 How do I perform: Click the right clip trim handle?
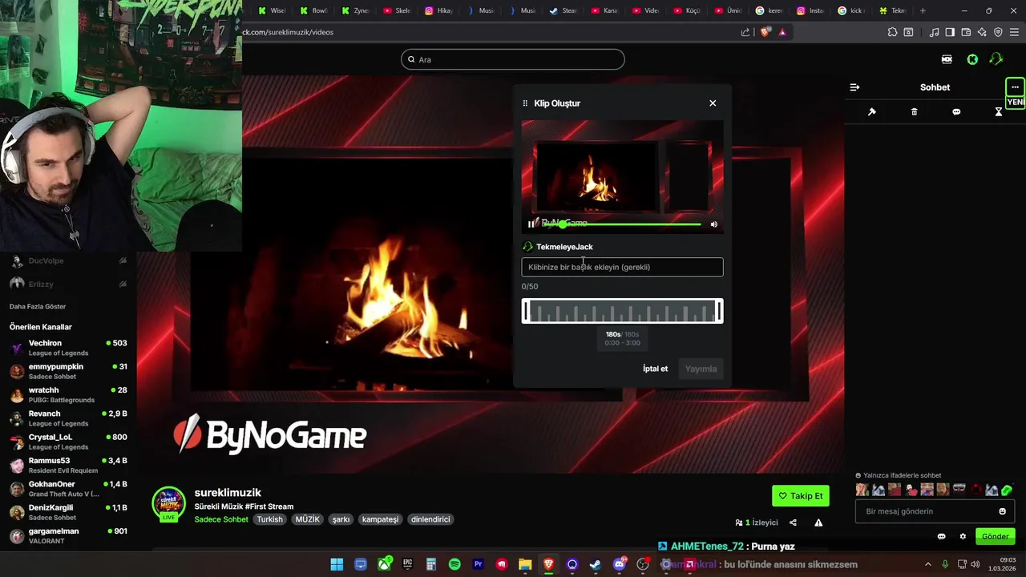[719, 311]
